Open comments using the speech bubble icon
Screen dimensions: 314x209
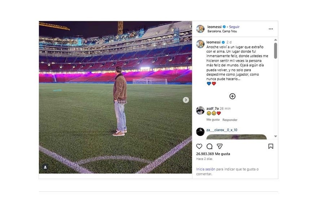tap(210, 146)
